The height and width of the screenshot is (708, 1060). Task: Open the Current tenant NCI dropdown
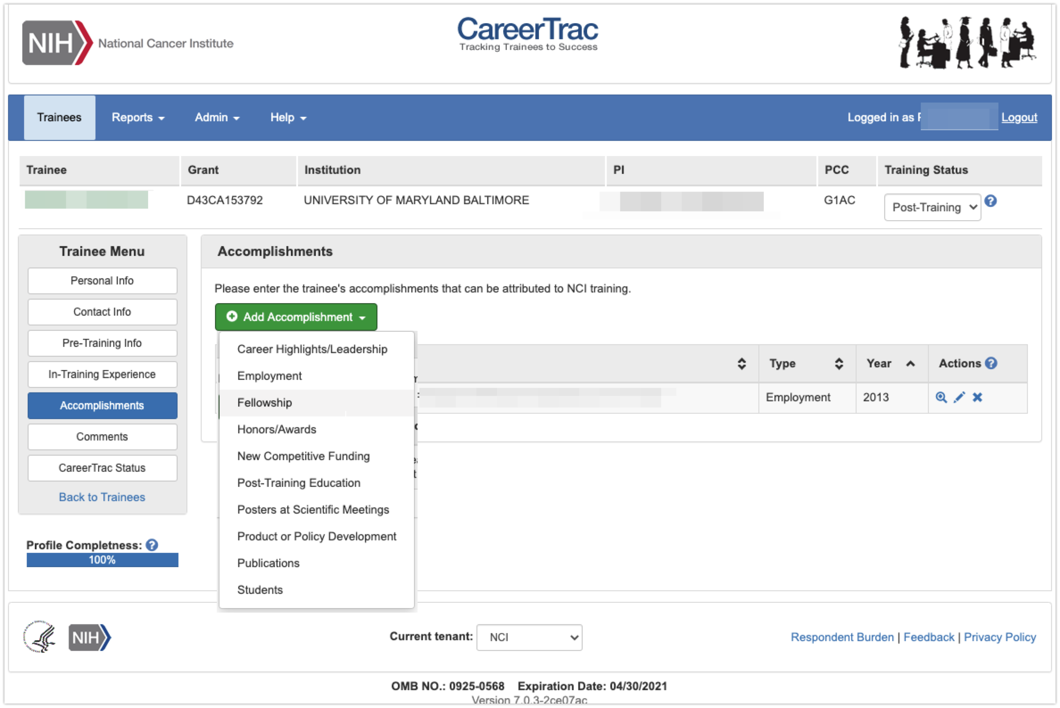coord(529,637)
